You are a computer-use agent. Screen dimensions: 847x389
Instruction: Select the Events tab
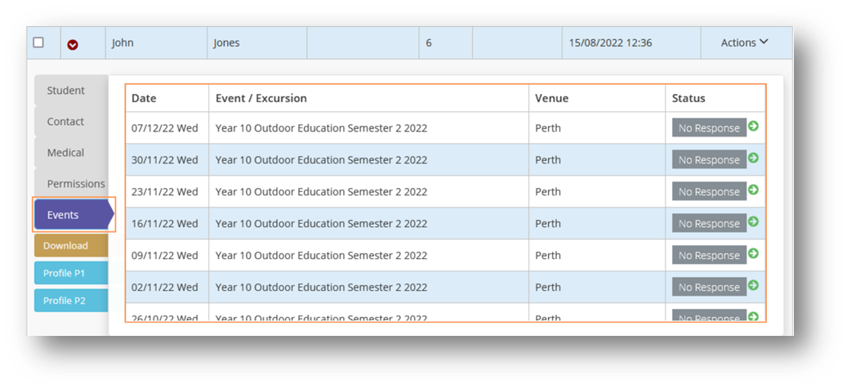(73, 215)
